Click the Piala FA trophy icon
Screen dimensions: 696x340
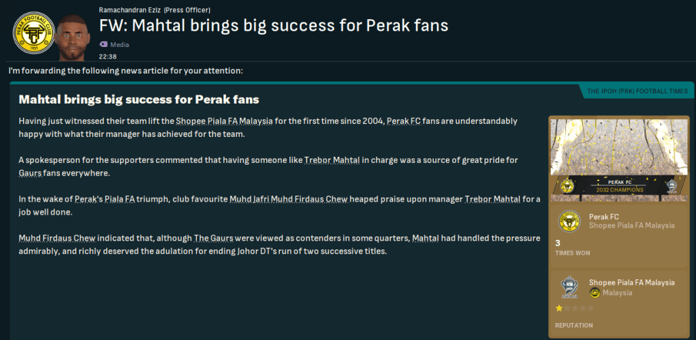(569, 287)
